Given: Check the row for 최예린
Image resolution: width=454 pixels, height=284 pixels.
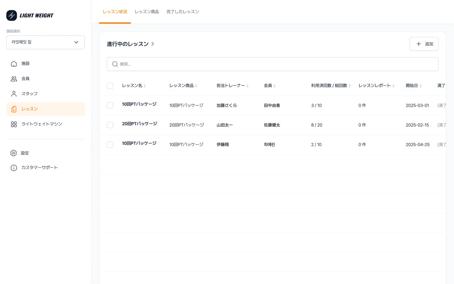Looking at the screenshot, I should coord(110,145).
